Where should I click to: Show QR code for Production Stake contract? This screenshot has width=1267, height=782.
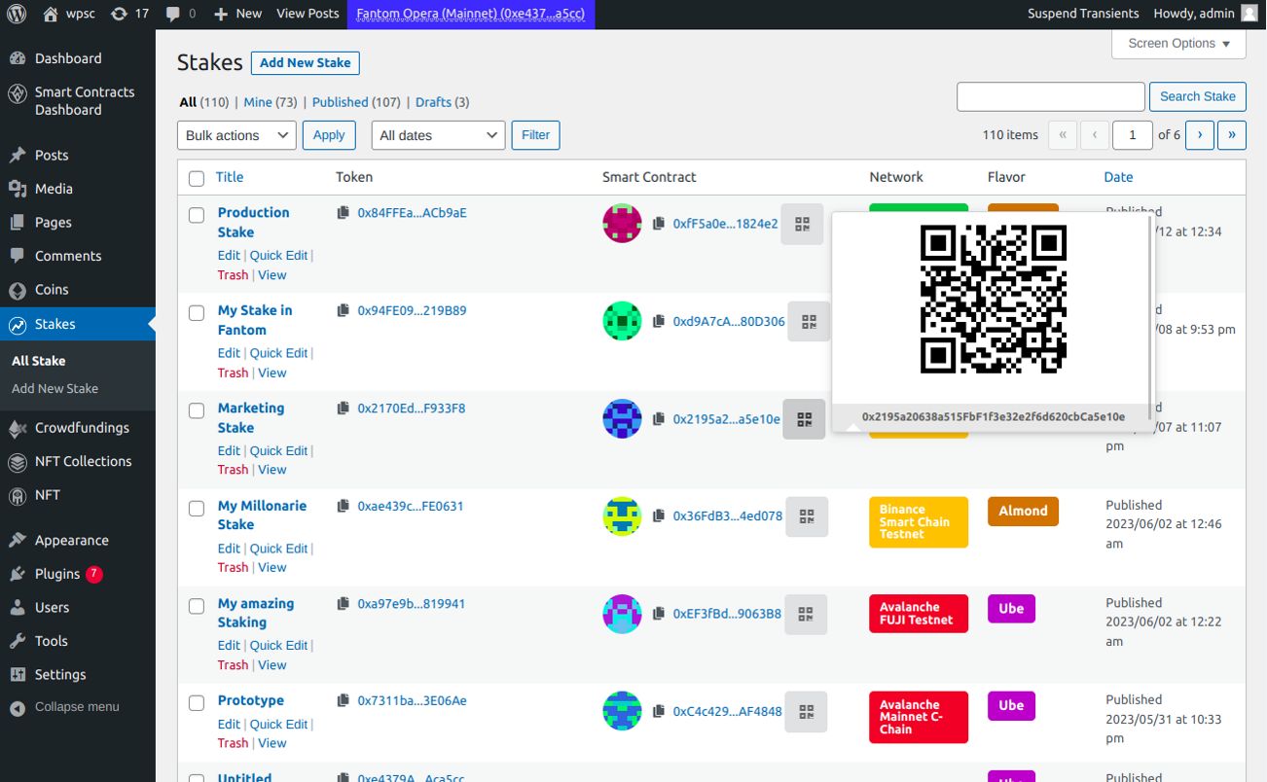tap(802, 224)
